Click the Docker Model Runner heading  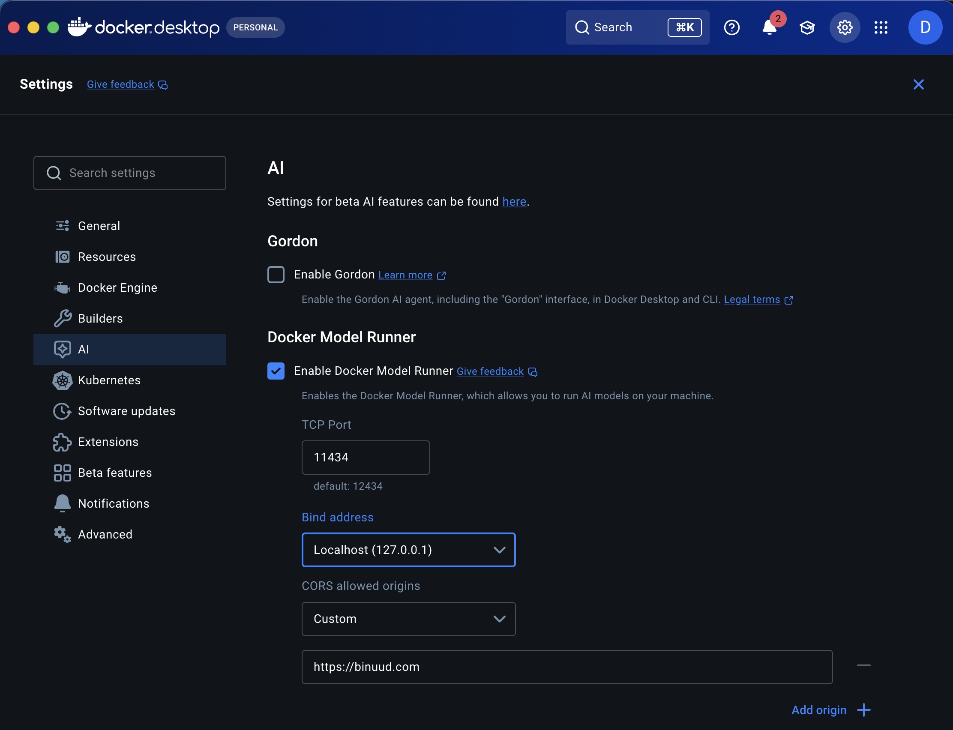coord(342,337)
